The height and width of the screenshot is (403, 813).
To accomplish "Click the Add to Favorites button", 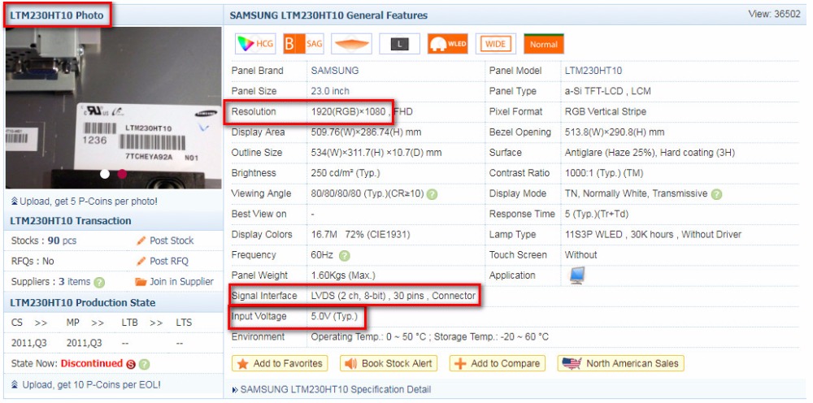I will tap(280, 364).
